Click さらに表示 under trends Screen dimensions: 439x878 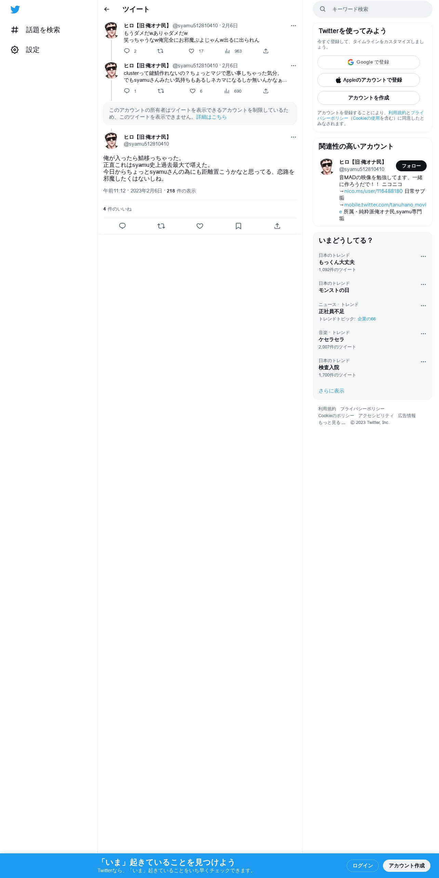331,391
